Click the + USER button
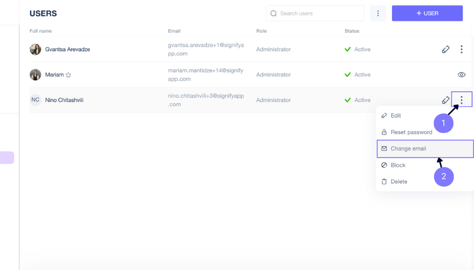The width and height of the screenshot is (474, 270). 427,13
